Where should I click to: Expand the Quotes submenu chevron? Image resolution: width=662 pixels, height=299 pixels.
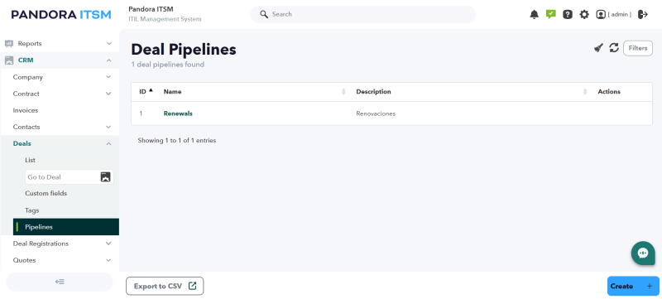pos(108,260)
